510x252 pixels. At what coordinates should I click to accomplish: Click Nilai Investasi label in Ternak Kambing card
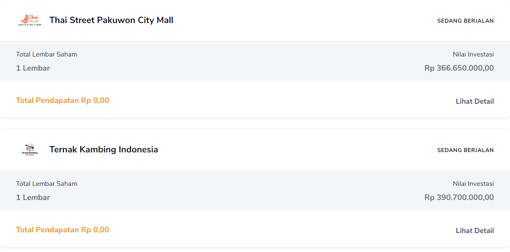click(x=473, y=184)
